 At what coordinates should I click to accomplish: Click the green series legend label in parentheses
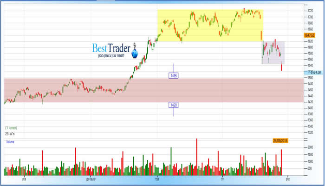(11, 127)
